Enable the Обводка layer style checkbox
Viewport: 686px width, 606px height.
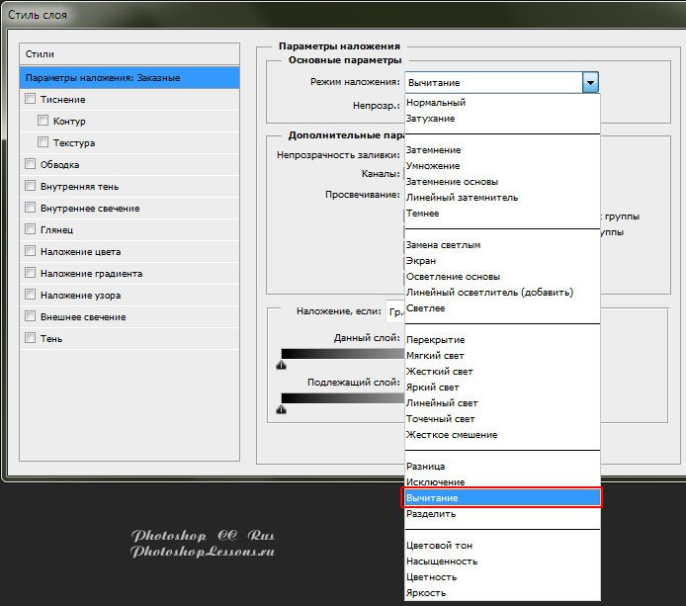tap(31, 164)
